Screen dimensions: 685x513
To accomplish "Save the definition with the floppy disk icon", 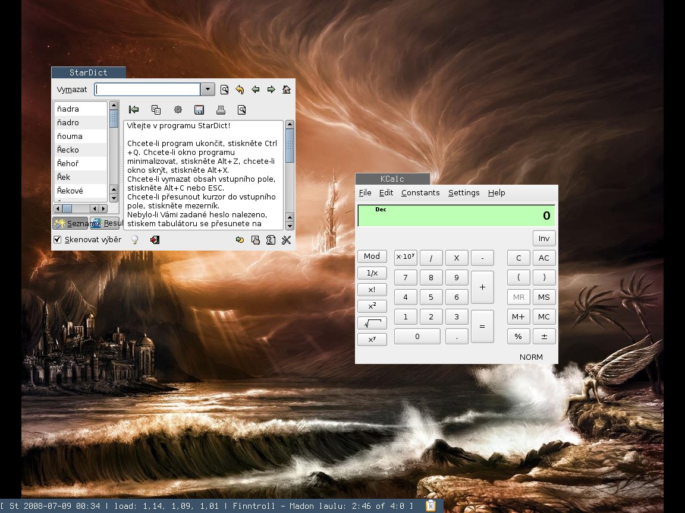I will pyautogui.click(x=199, y=109).
